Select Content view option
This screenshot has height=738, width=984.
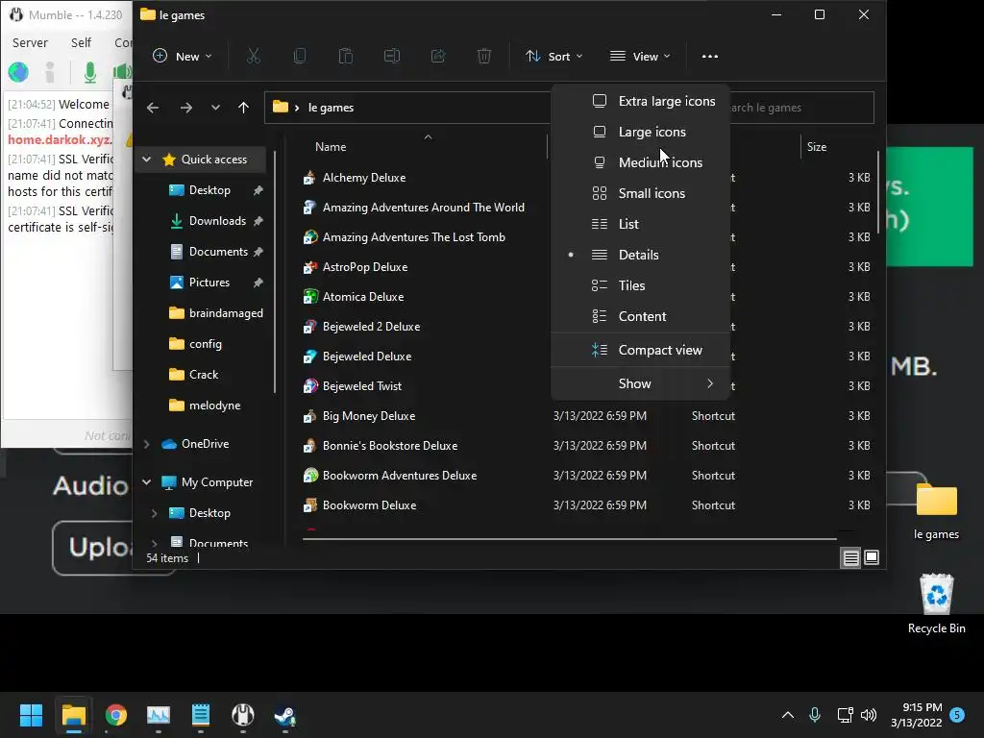click(x=641, y=316)
